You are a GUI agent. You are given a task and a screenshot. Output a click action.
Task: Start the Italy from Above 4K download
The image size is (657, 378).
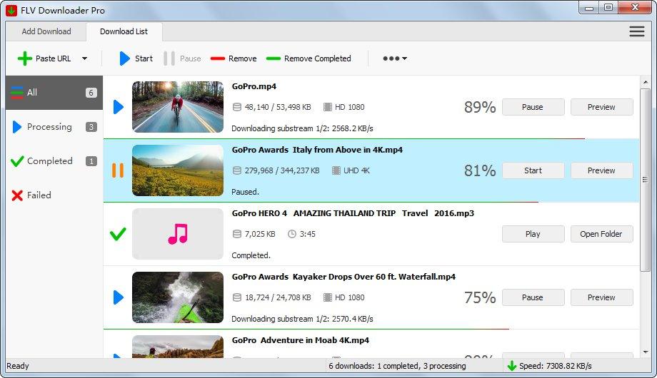[533, 170]
